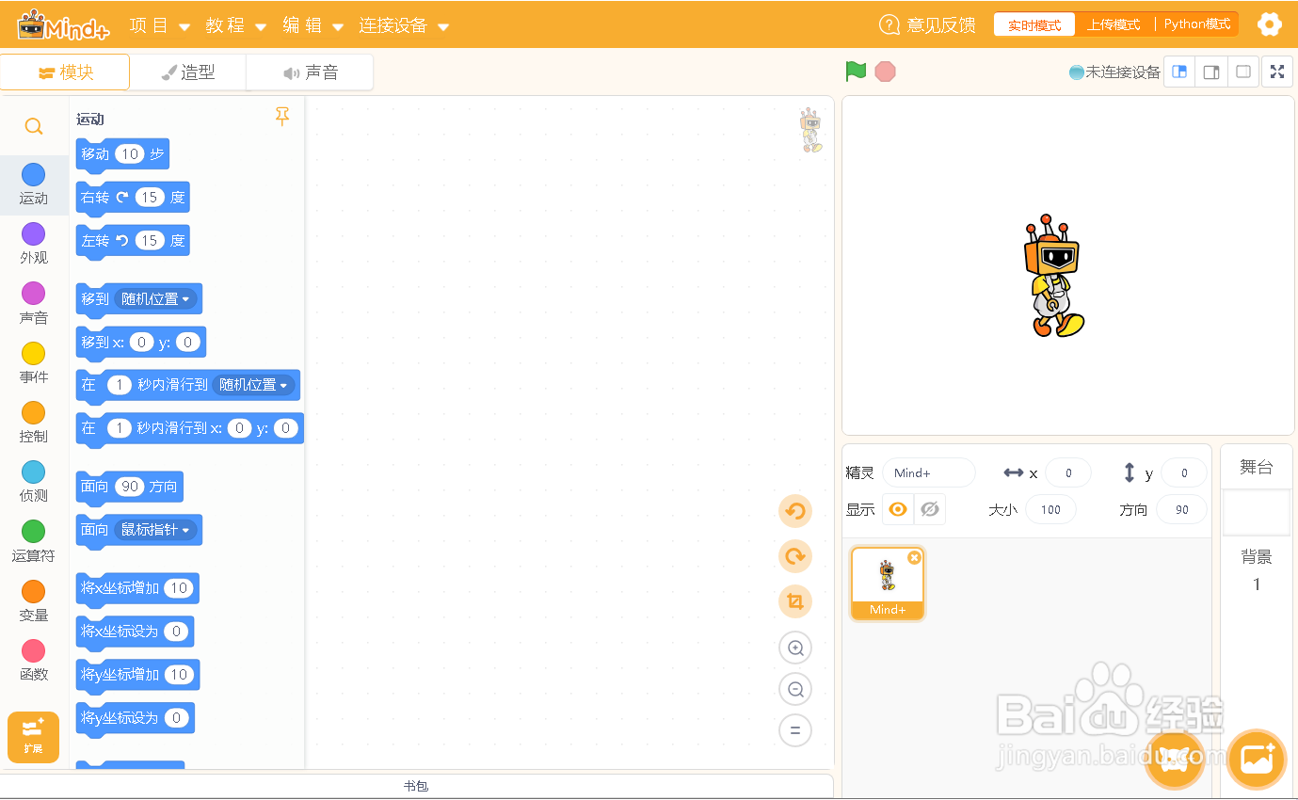Click the red stop button
Image resolution: width=1298 pixels, height=800 pixels.
885,72
